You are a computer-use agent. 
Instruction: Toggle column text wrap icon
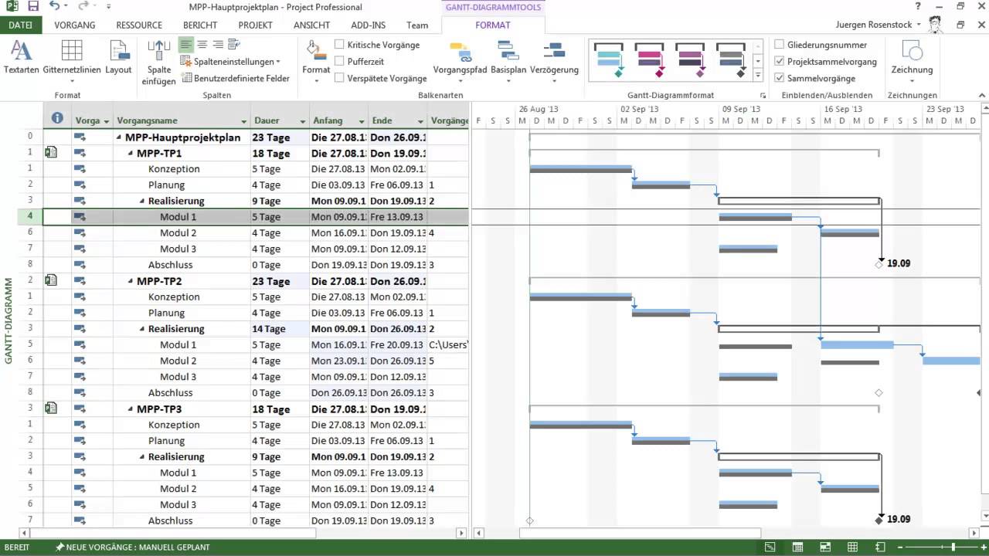(234, 45)
